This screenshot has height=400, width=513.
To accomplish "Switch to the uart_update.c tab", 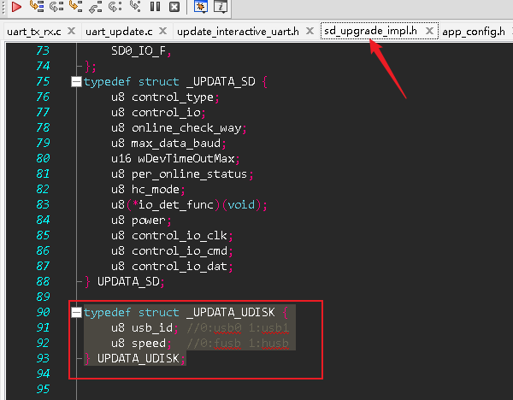I will pyautogui.click(x=119, y=32).
